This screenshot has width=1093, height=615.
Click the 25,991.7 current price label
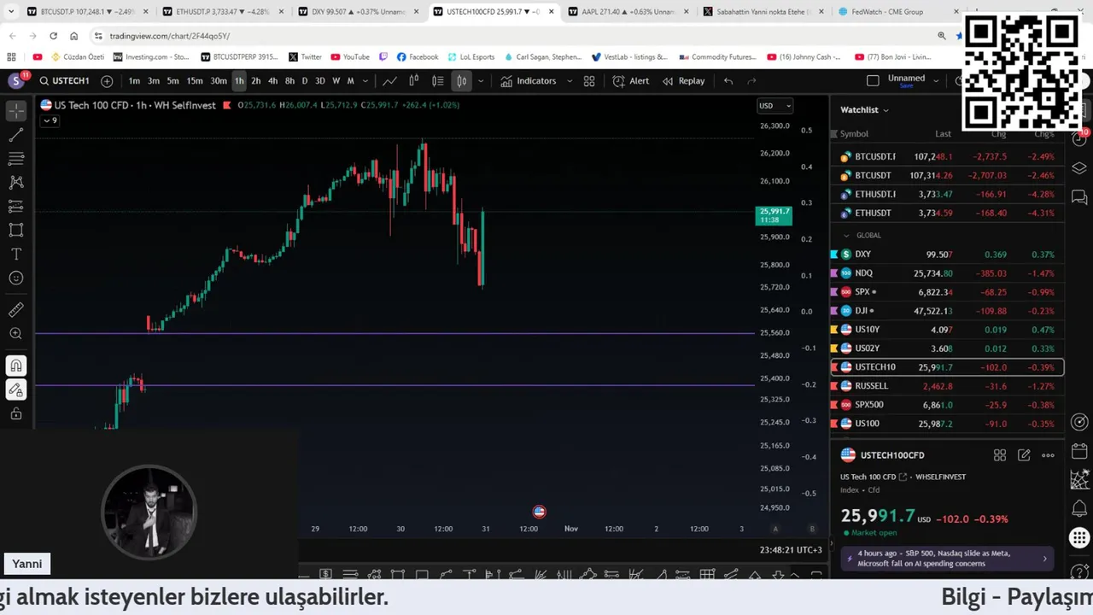tap(774, 215)
